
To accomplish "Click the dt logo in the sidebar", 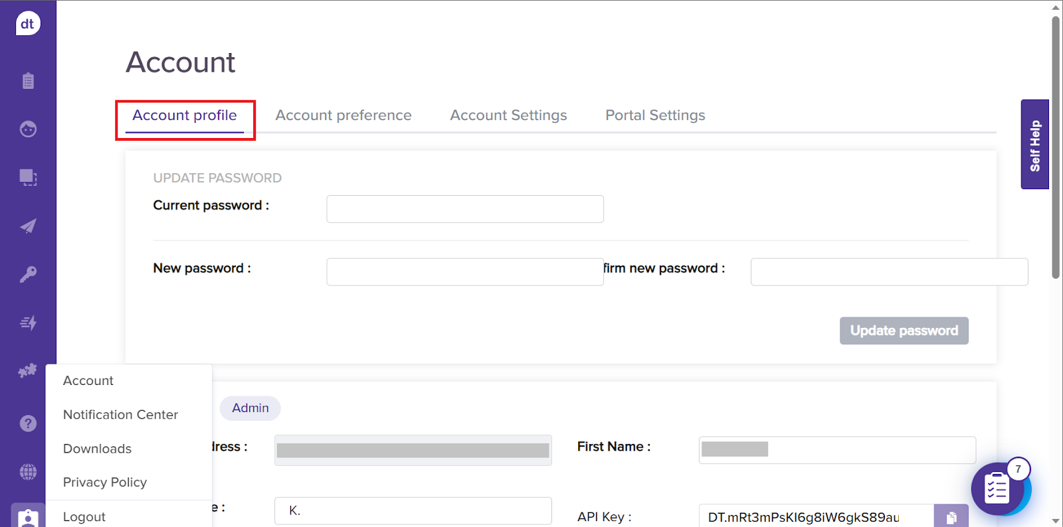I will (x=28, y=24).
